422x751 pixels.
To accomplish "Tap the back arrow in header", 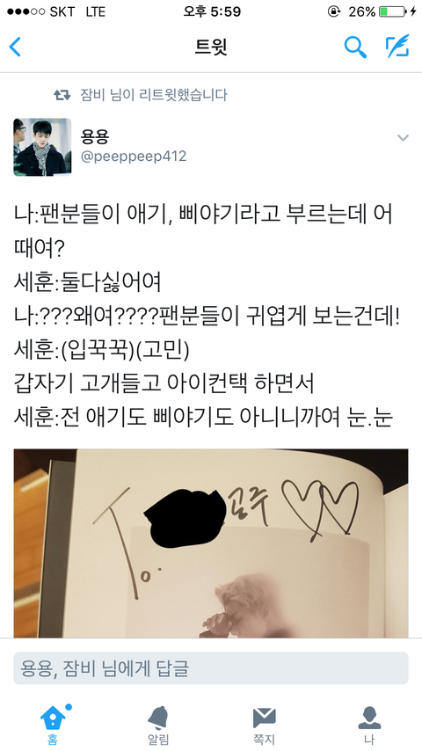I will (15, 47).
